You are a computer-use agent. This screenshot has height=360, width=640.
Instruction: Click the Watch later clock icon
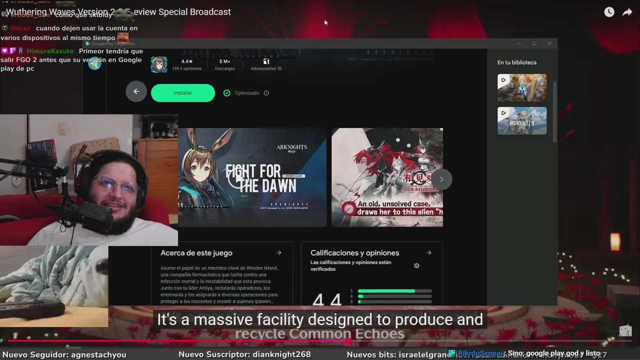pyautogui.click(x=609, y=12)
